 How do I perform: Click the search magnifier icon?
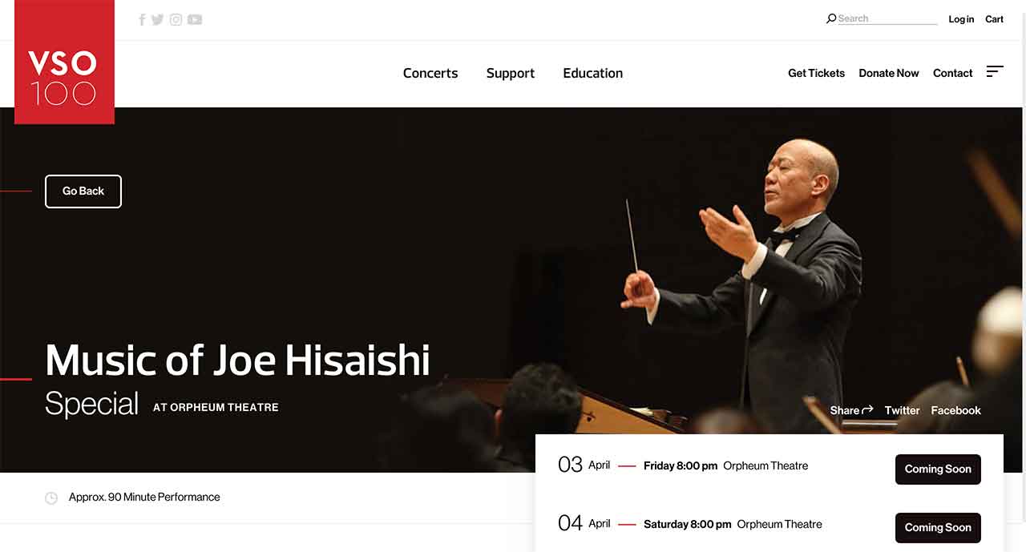tap(831, 18)
